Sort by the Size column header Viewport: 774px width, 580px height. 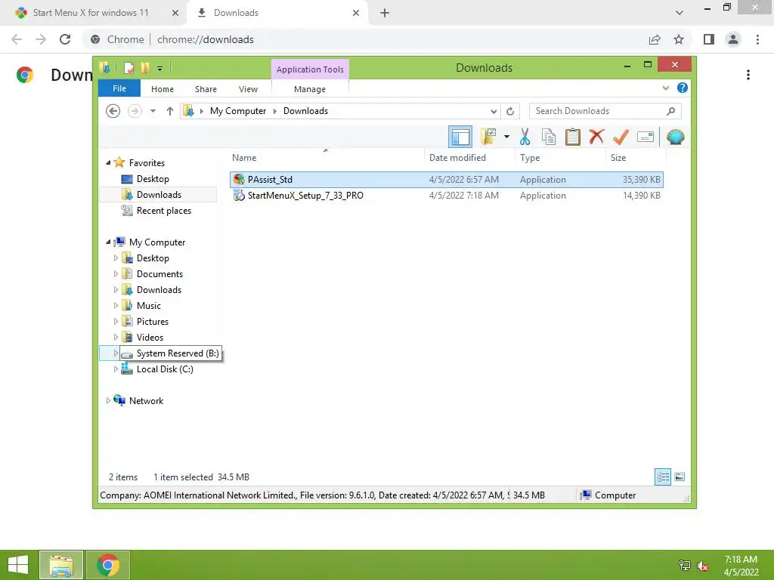pyautogui.click(x=636, y=157)
